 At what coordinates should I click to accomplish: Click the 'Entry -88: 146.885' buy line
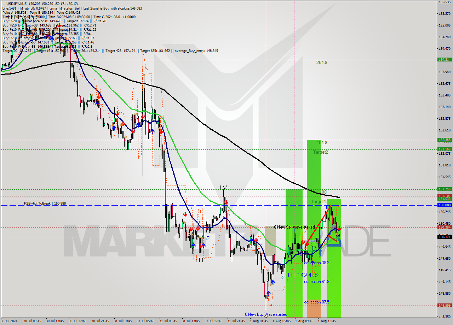(47, 46)
